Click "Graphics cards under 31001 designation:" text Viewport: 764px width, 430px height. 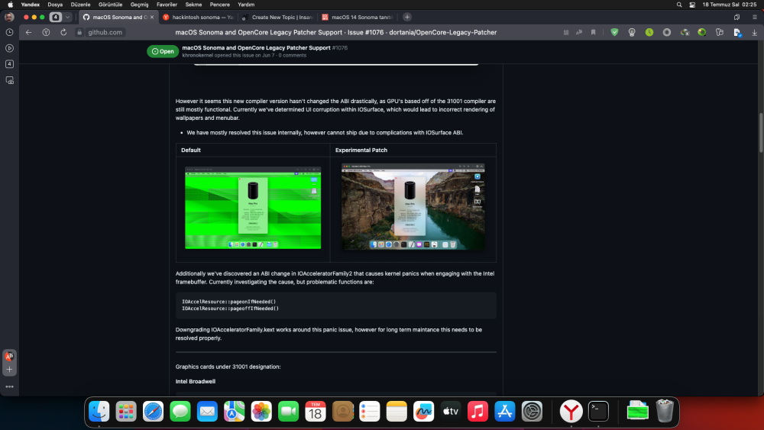click(x=228, y=367)
